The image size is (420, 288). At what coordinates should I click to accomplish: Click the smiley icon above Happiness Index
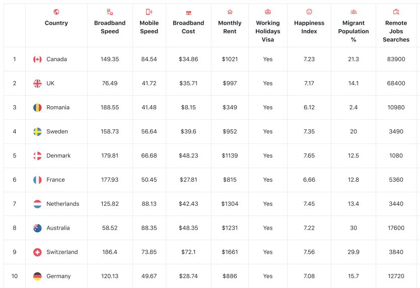pyautogui.click(x=309, y=12)
